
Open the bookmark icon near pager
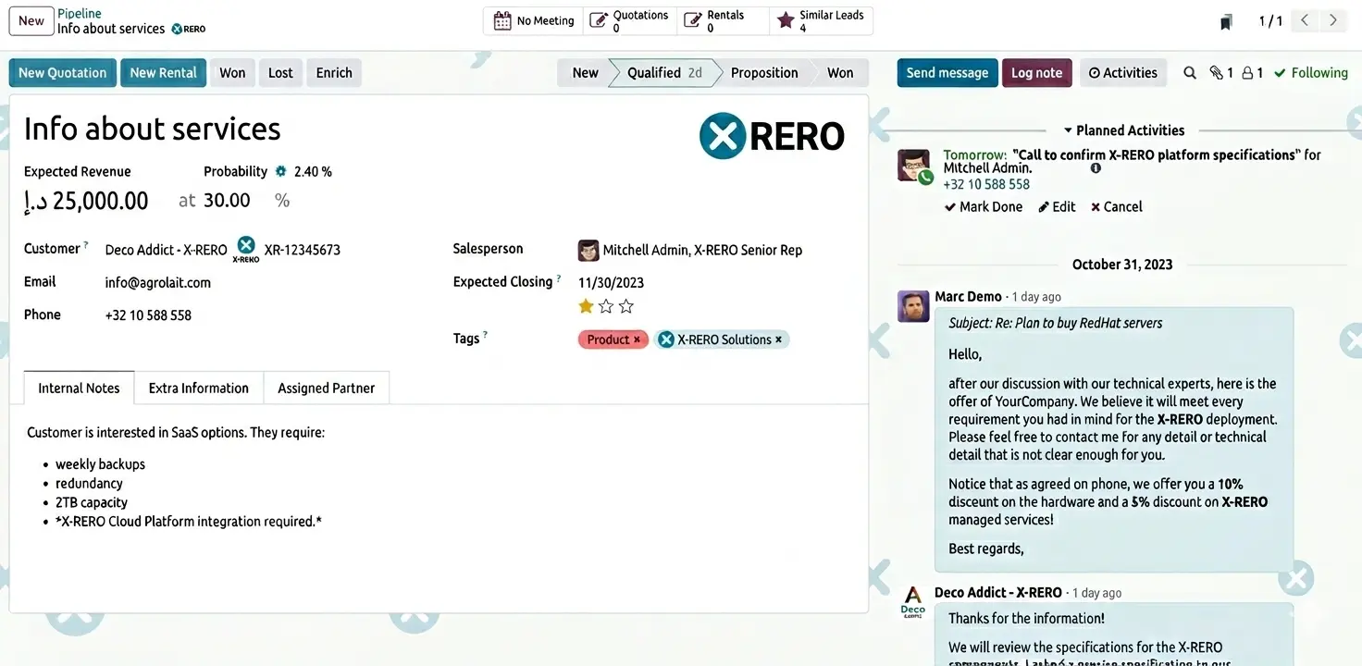pos(1226,21)
